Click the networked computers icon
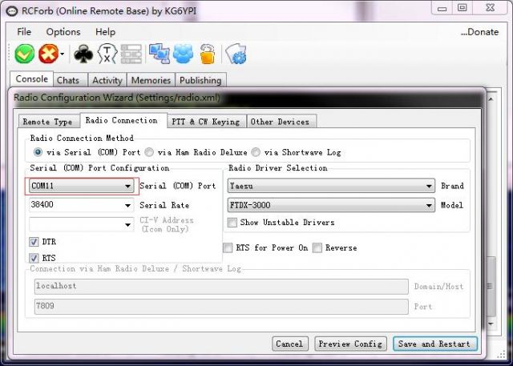 click(160, 54)
